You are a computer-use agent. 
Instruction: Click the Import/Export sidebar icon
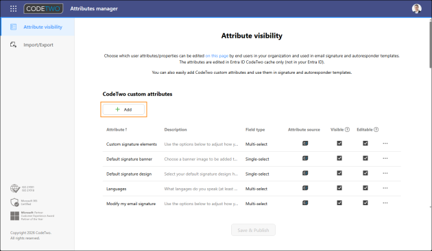(x=13, y=44)
